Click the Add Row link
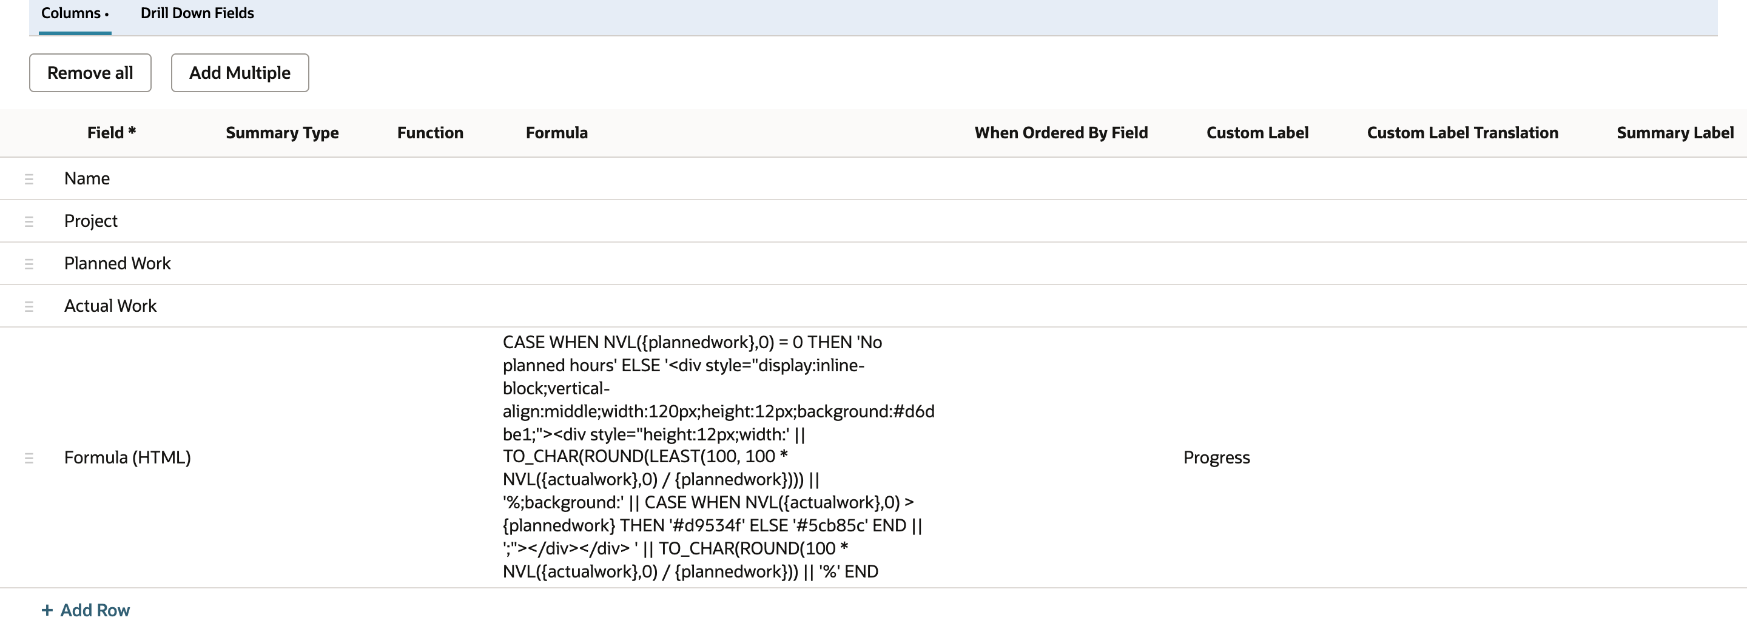 [x=86, y=610]
